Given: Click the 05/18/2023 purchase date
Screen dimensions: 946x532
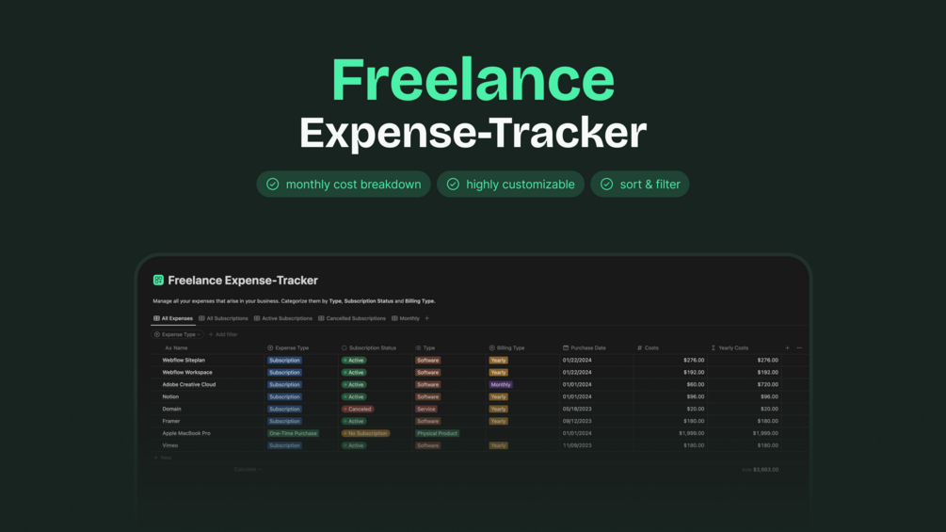Looking at the screenshot, I should (577, 409).
